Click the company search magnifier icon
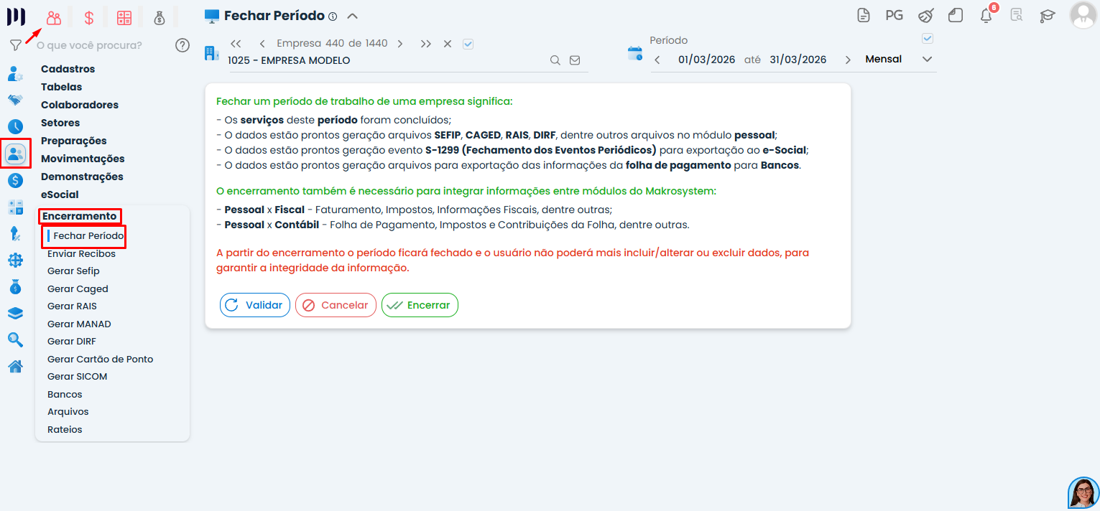Screen dimensions: 1100x511 555,61
